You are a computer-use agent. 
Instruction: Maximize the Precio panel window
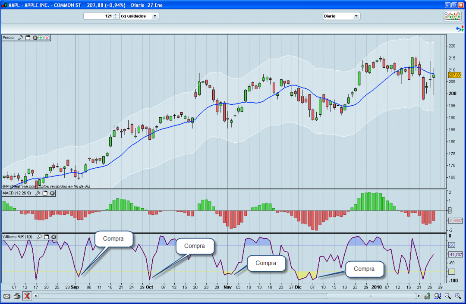click(28, 38)
